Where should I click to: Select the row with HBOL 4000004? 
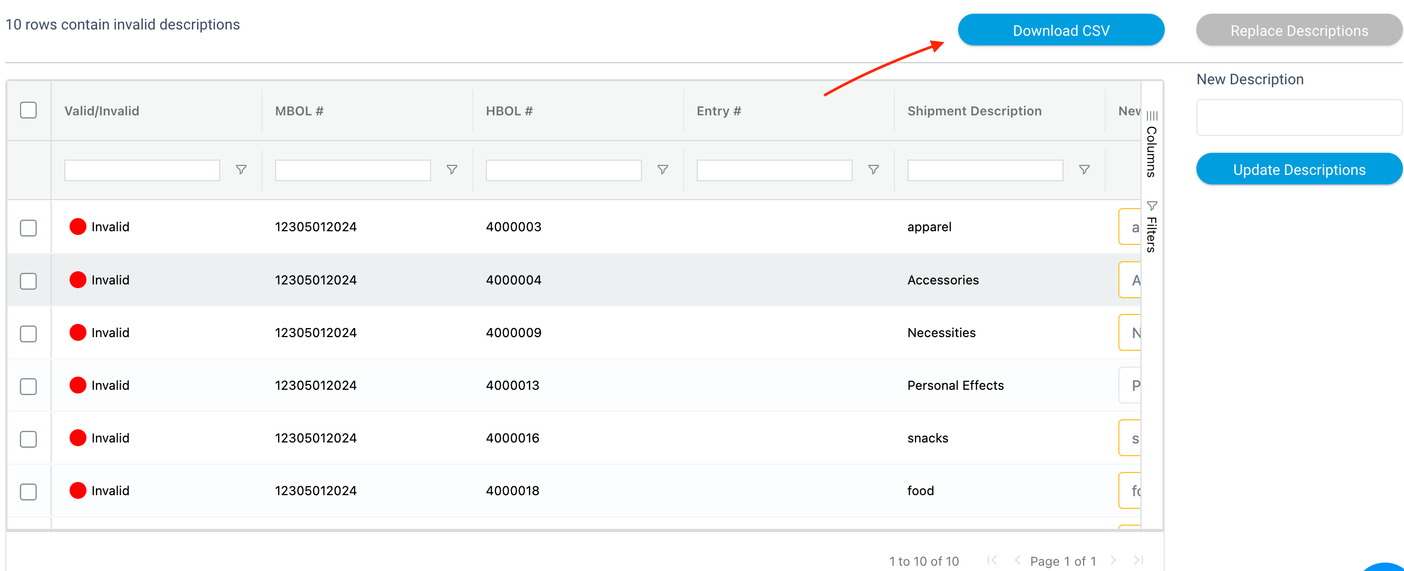(28, 281)
